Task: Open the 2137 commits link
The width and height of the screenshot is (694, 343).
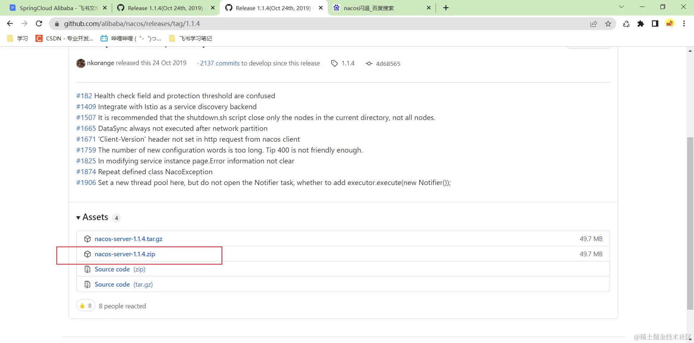Action: pyautogui.click(x=220, y=63)
